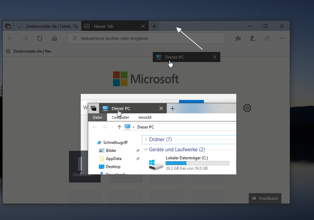The width and height of the screenshot is (314, 220).
Task: Open page settings gear on new tab
Action: point(247,108)
